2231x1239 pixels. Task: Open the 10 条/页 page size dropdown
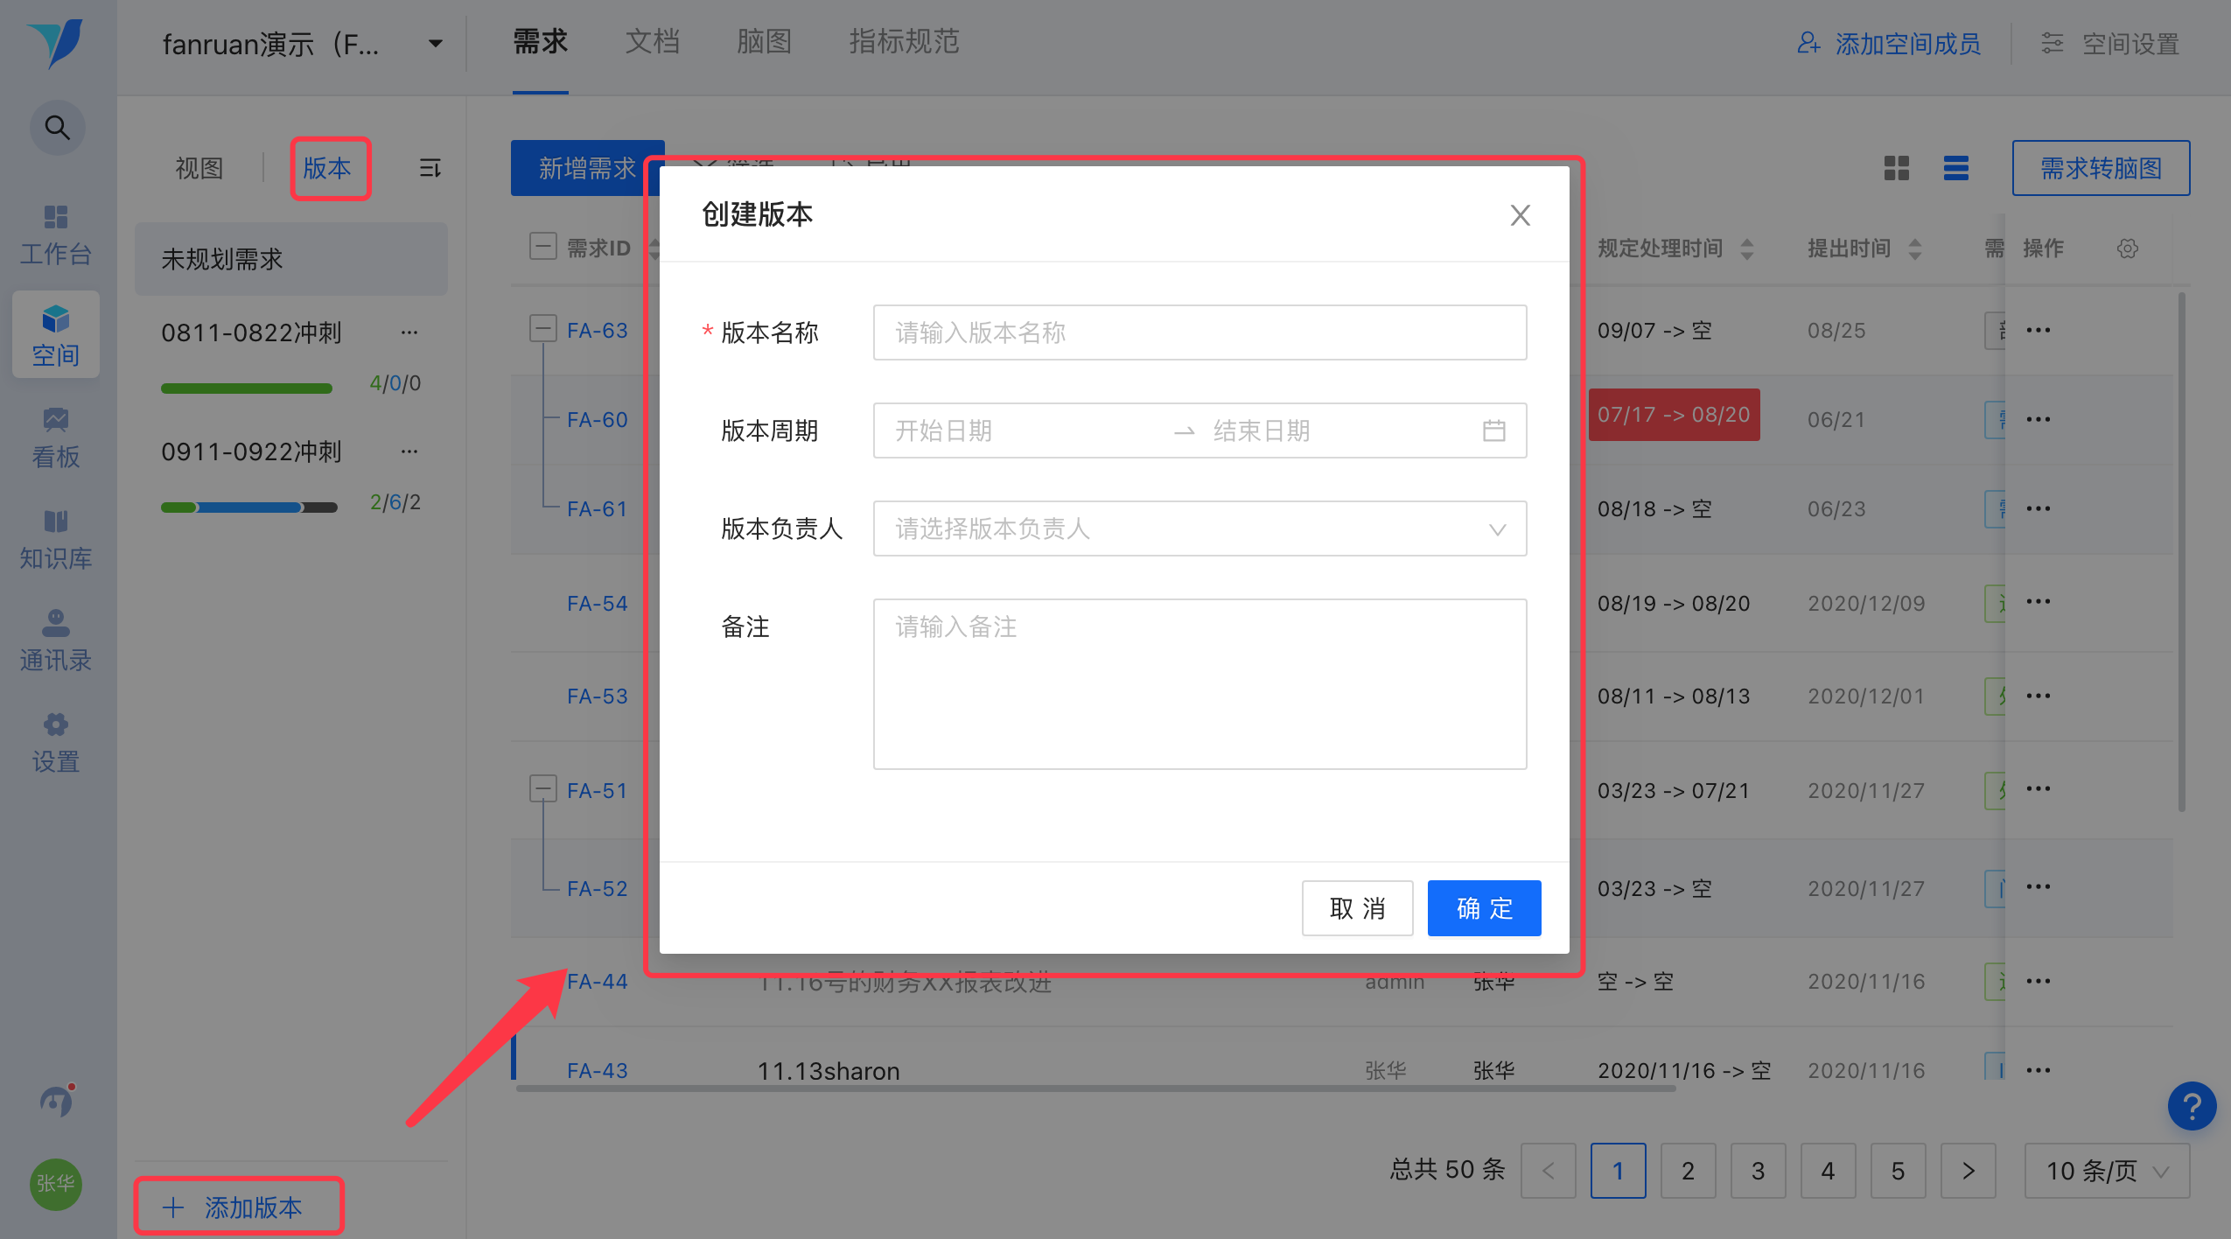[x=2107, y=1171]
